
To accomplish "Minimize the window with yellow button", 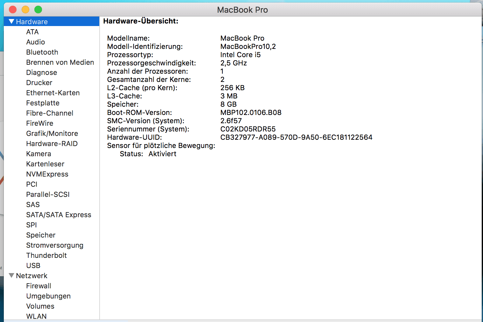I will [25, 10].
